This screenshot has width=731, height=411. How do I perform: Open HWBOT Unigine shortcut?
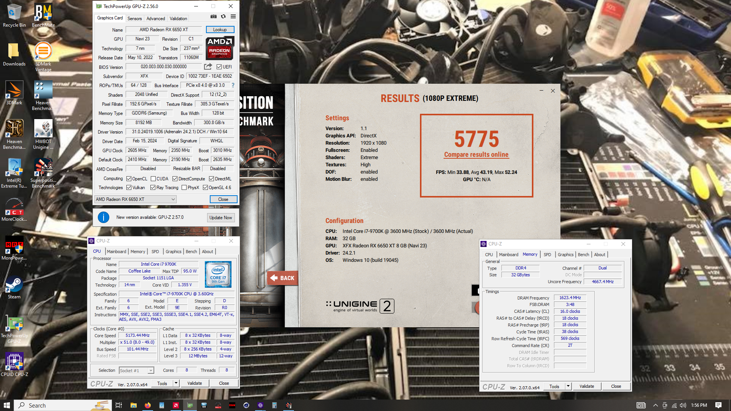(43, 134)
